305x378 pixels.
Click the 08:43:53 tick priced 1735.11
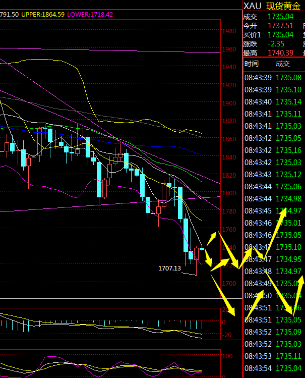[x=273, y=356]
